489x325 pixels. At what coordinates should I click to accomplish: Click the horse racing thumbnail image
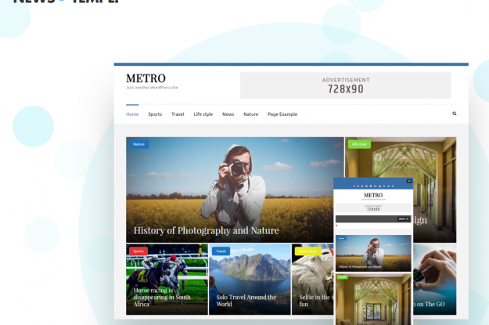pos(167,279)
